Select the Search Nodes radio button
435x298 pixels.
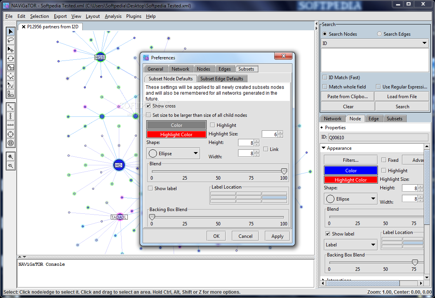(325, 34)
